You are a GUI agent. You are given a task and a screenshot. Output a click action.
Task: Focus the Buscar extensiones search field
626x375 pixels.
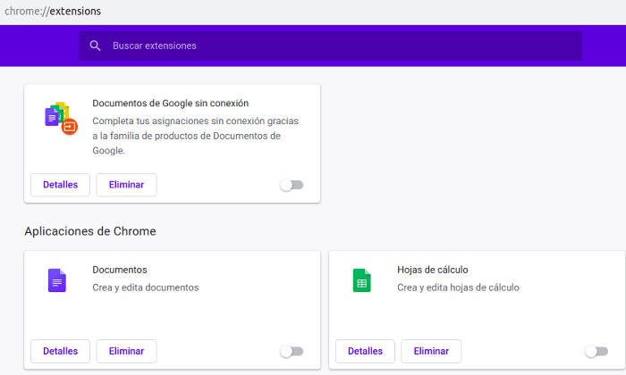(331, 46)
